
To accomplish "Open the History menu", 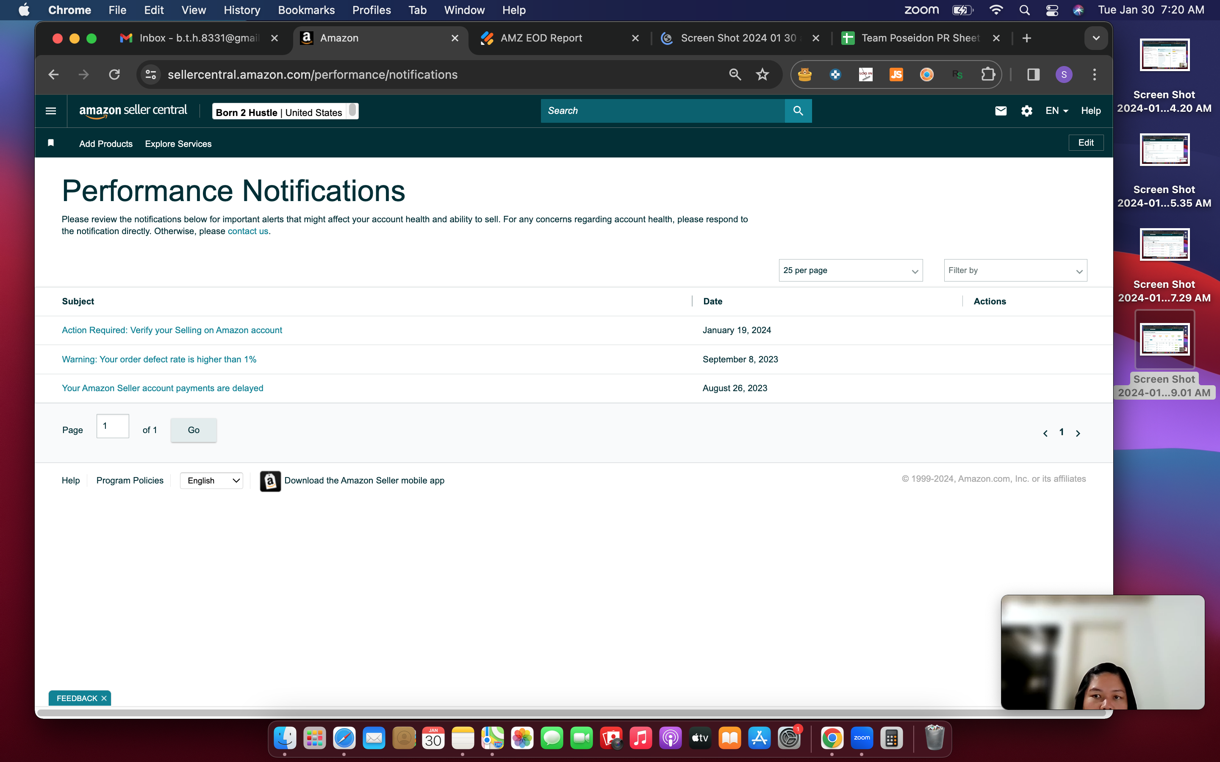I will (x=242, y=10).
